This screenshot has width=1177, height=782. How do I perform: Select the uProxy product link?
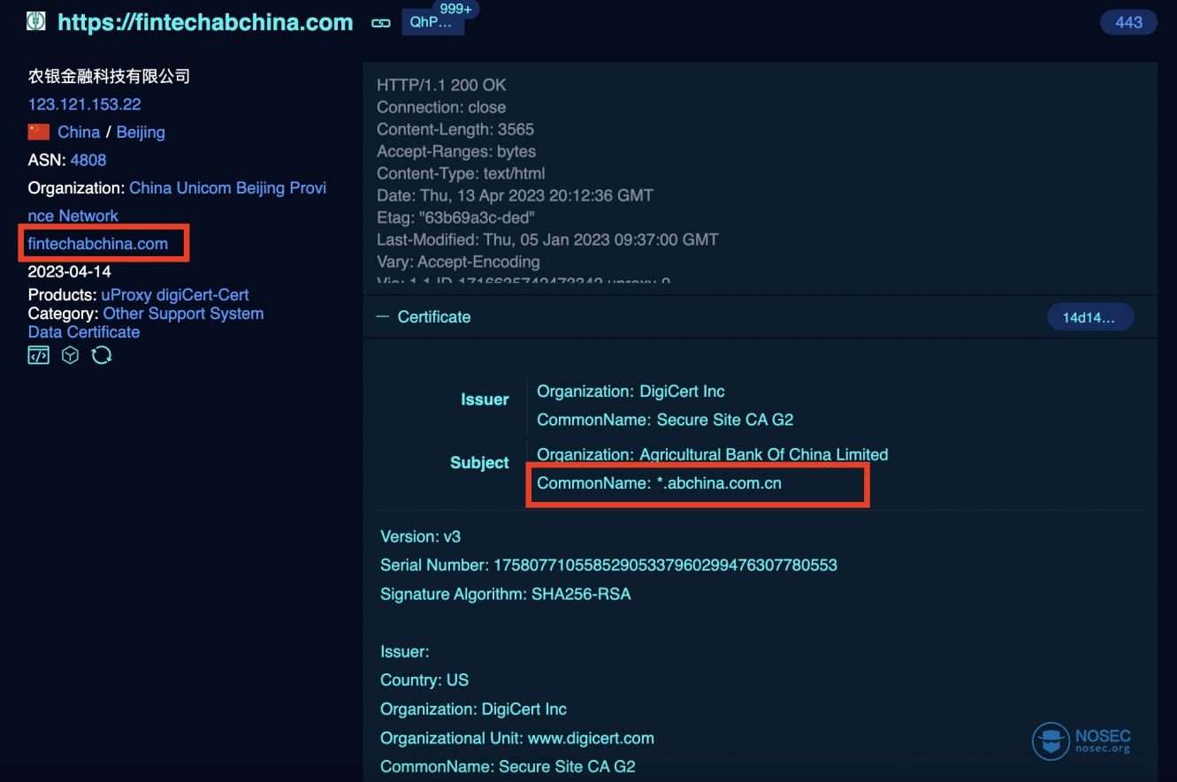(126, 295)
